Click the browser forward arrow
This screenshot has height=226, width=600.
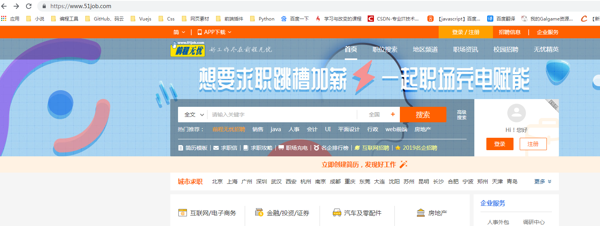pyautogui.click(x=16, y=6)
